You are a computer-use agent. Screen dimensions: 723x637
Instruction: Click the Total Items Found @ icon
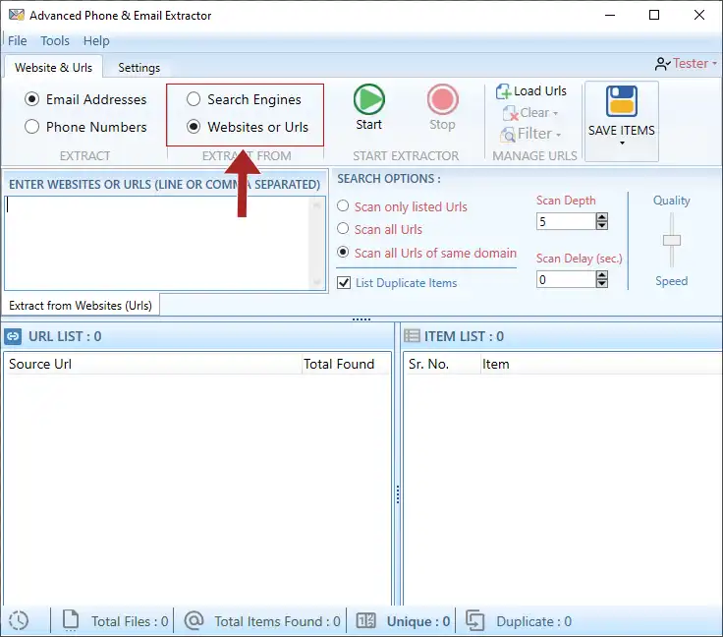(x=195, y=620)
